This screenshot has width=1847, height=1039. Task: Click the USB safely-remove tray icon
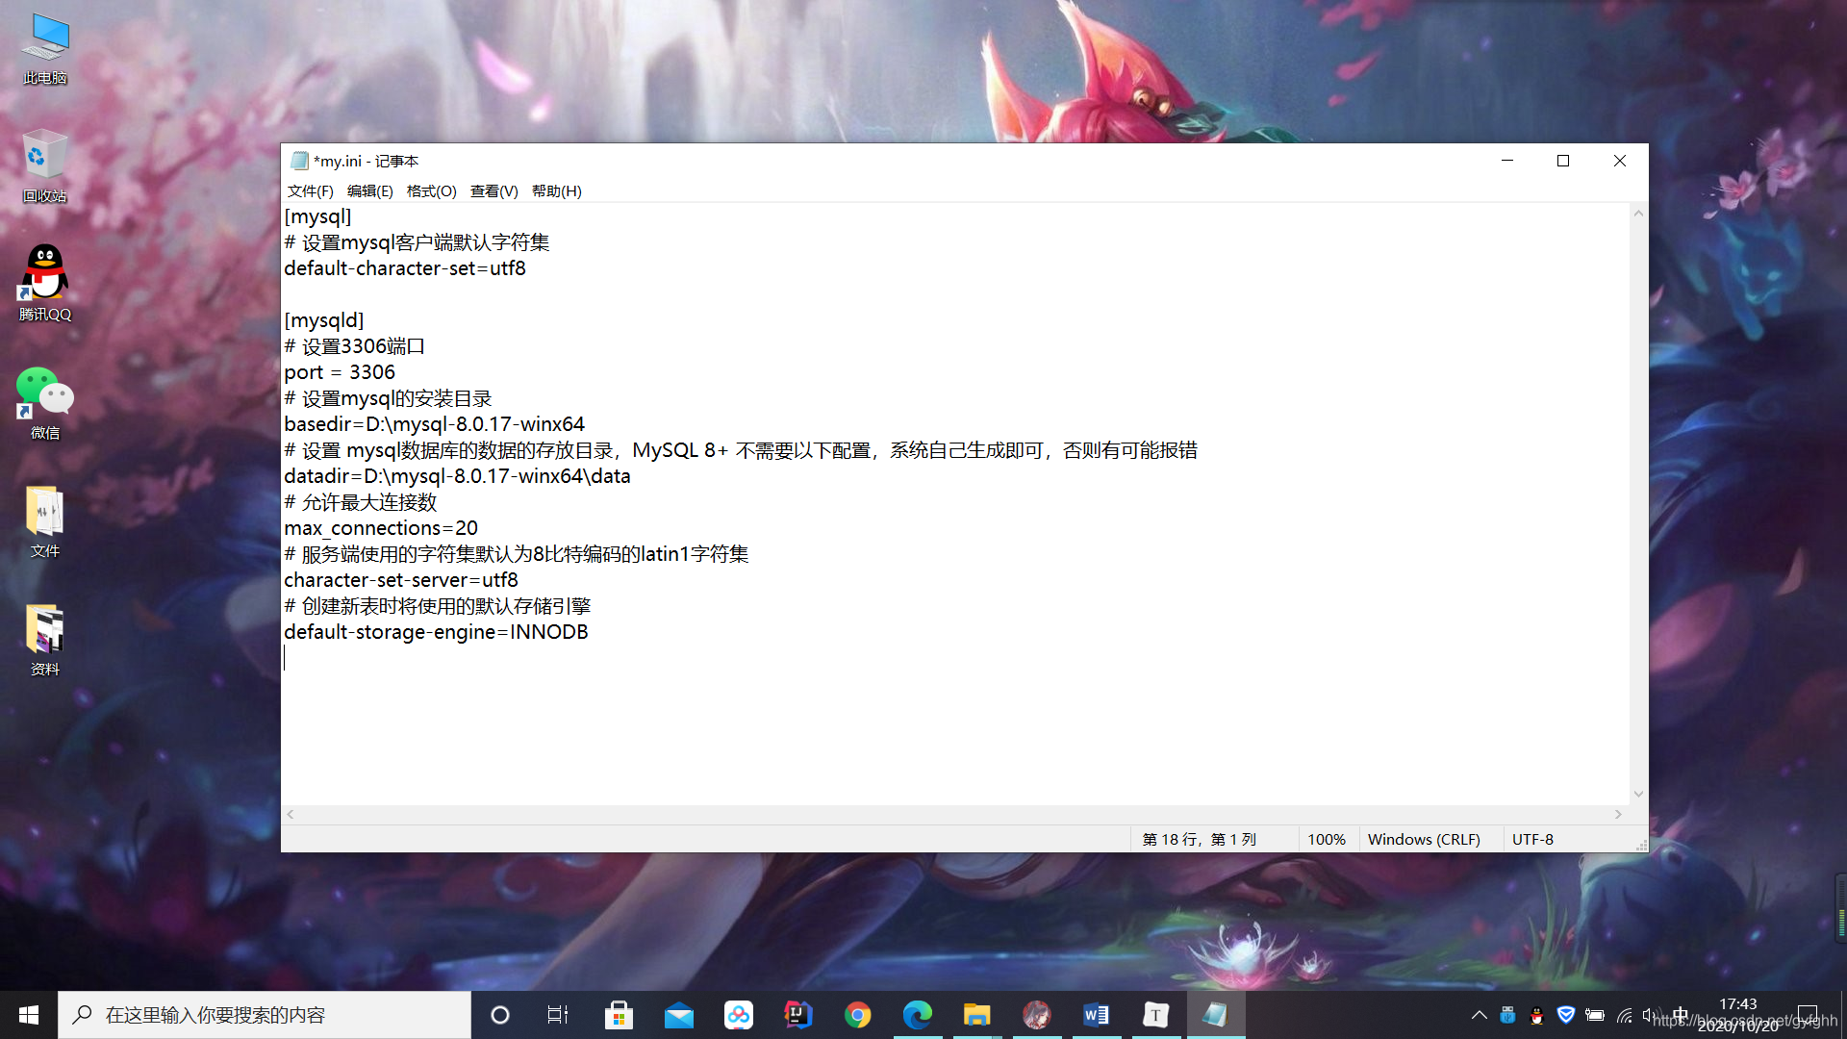(x=1507, y=1015)
